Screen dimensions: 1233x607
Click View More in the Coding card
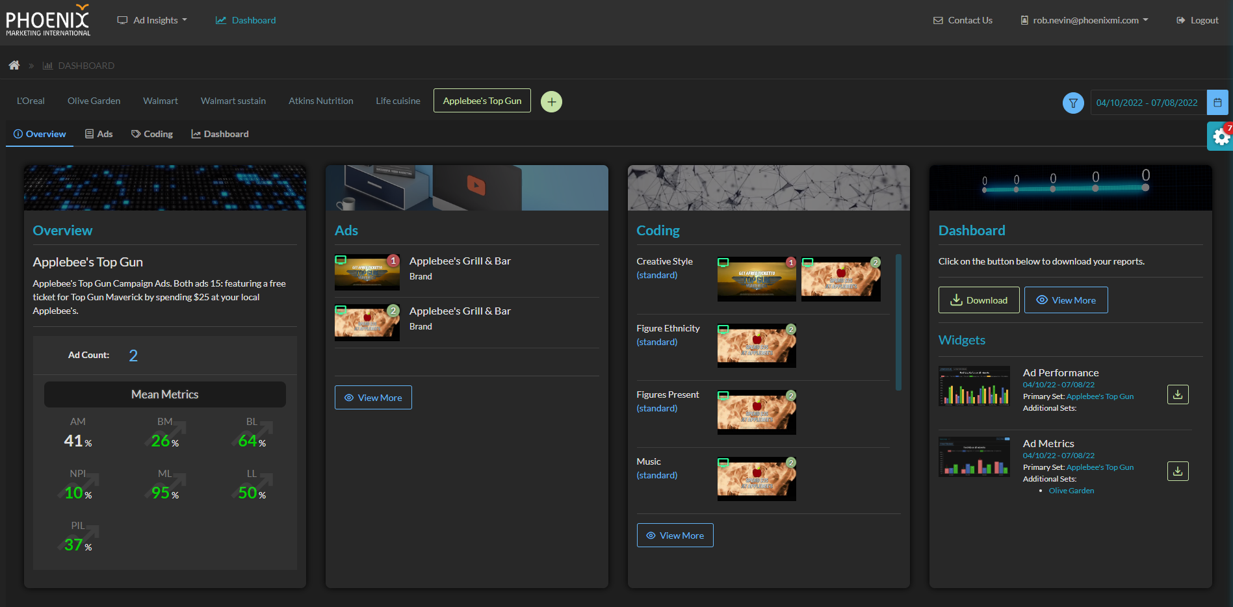[x=675, y=536]
